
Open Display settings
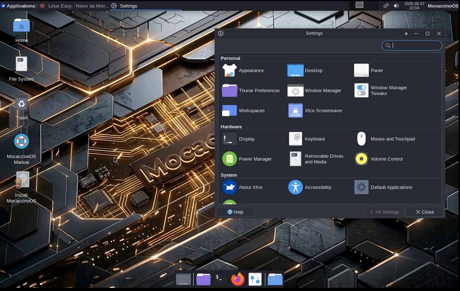click(239, 139)
